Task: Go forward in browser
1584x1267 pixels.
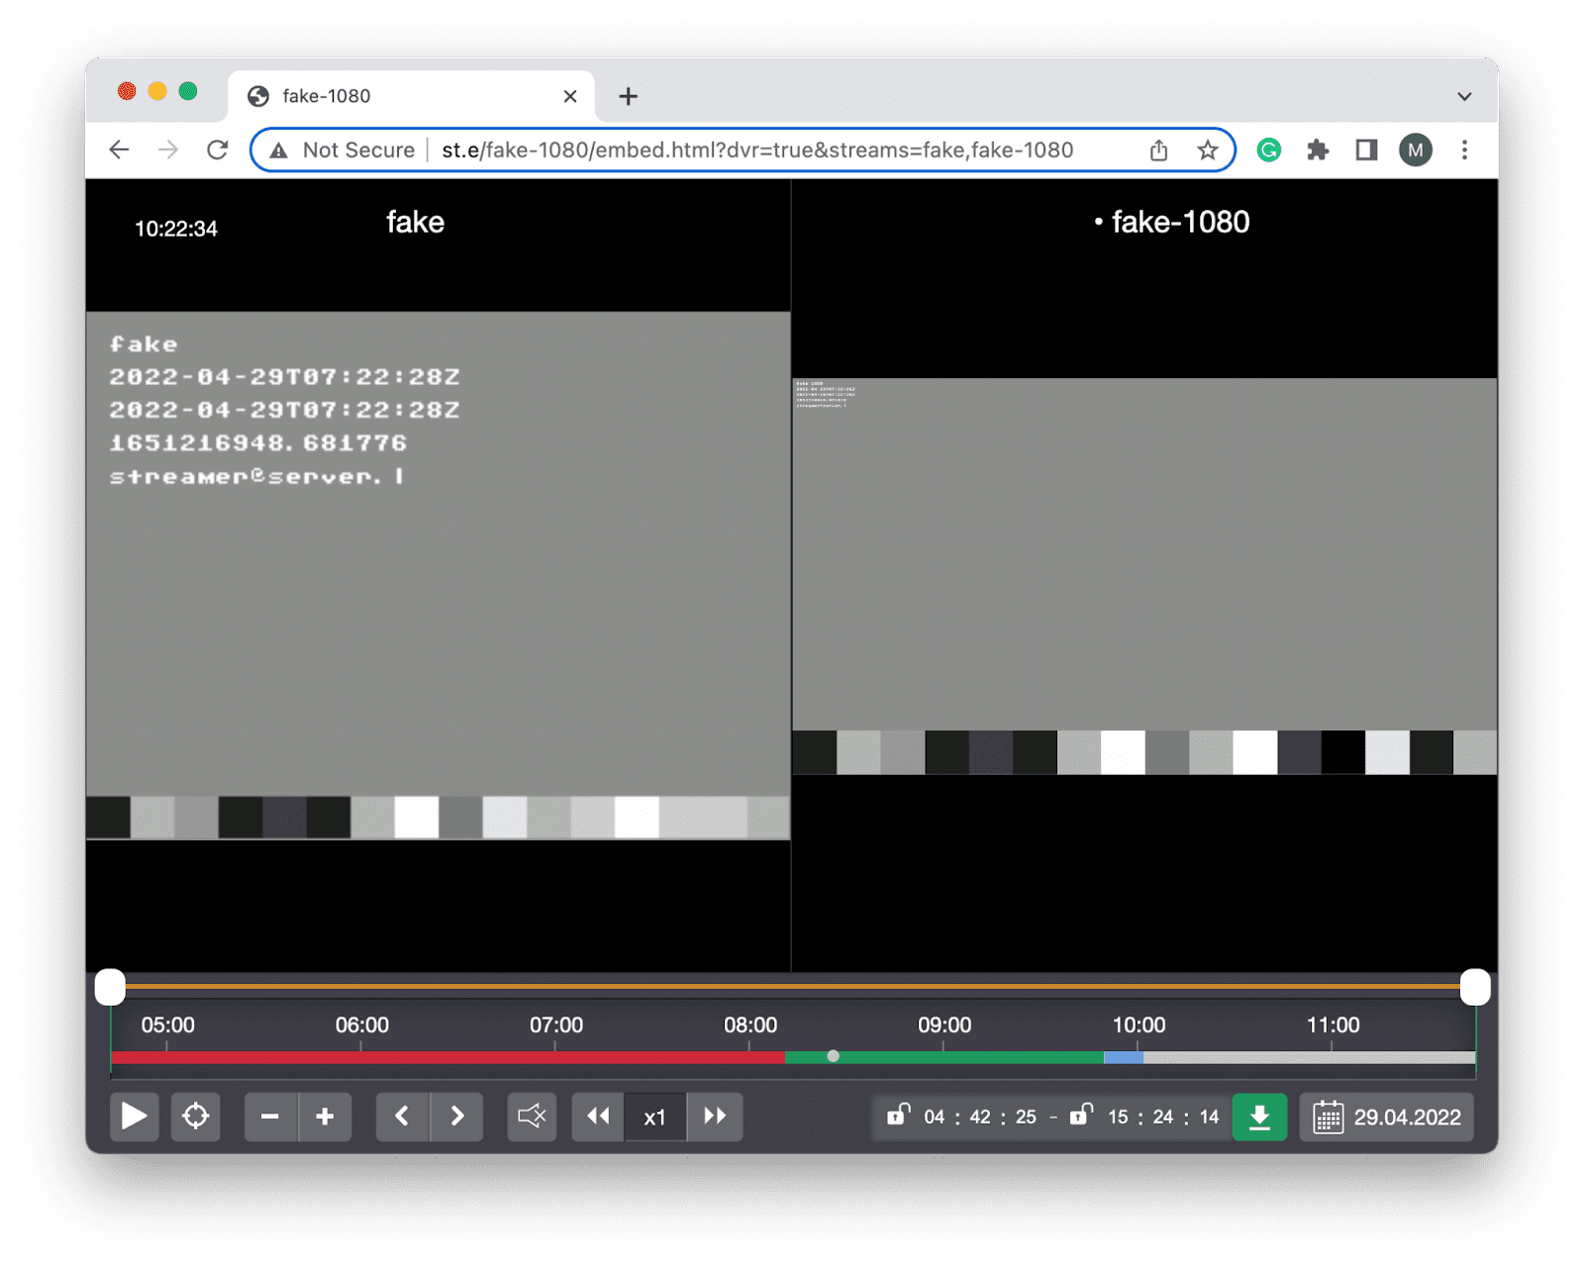Action: click(168, 149)
